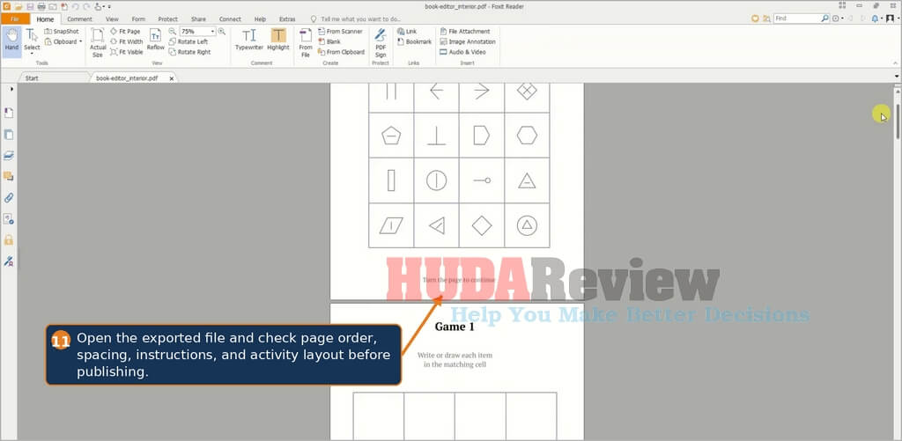Switch to the Form ribbon tab
The width and height of the screenshot is (902, 441).
click(x=138, y=19)
